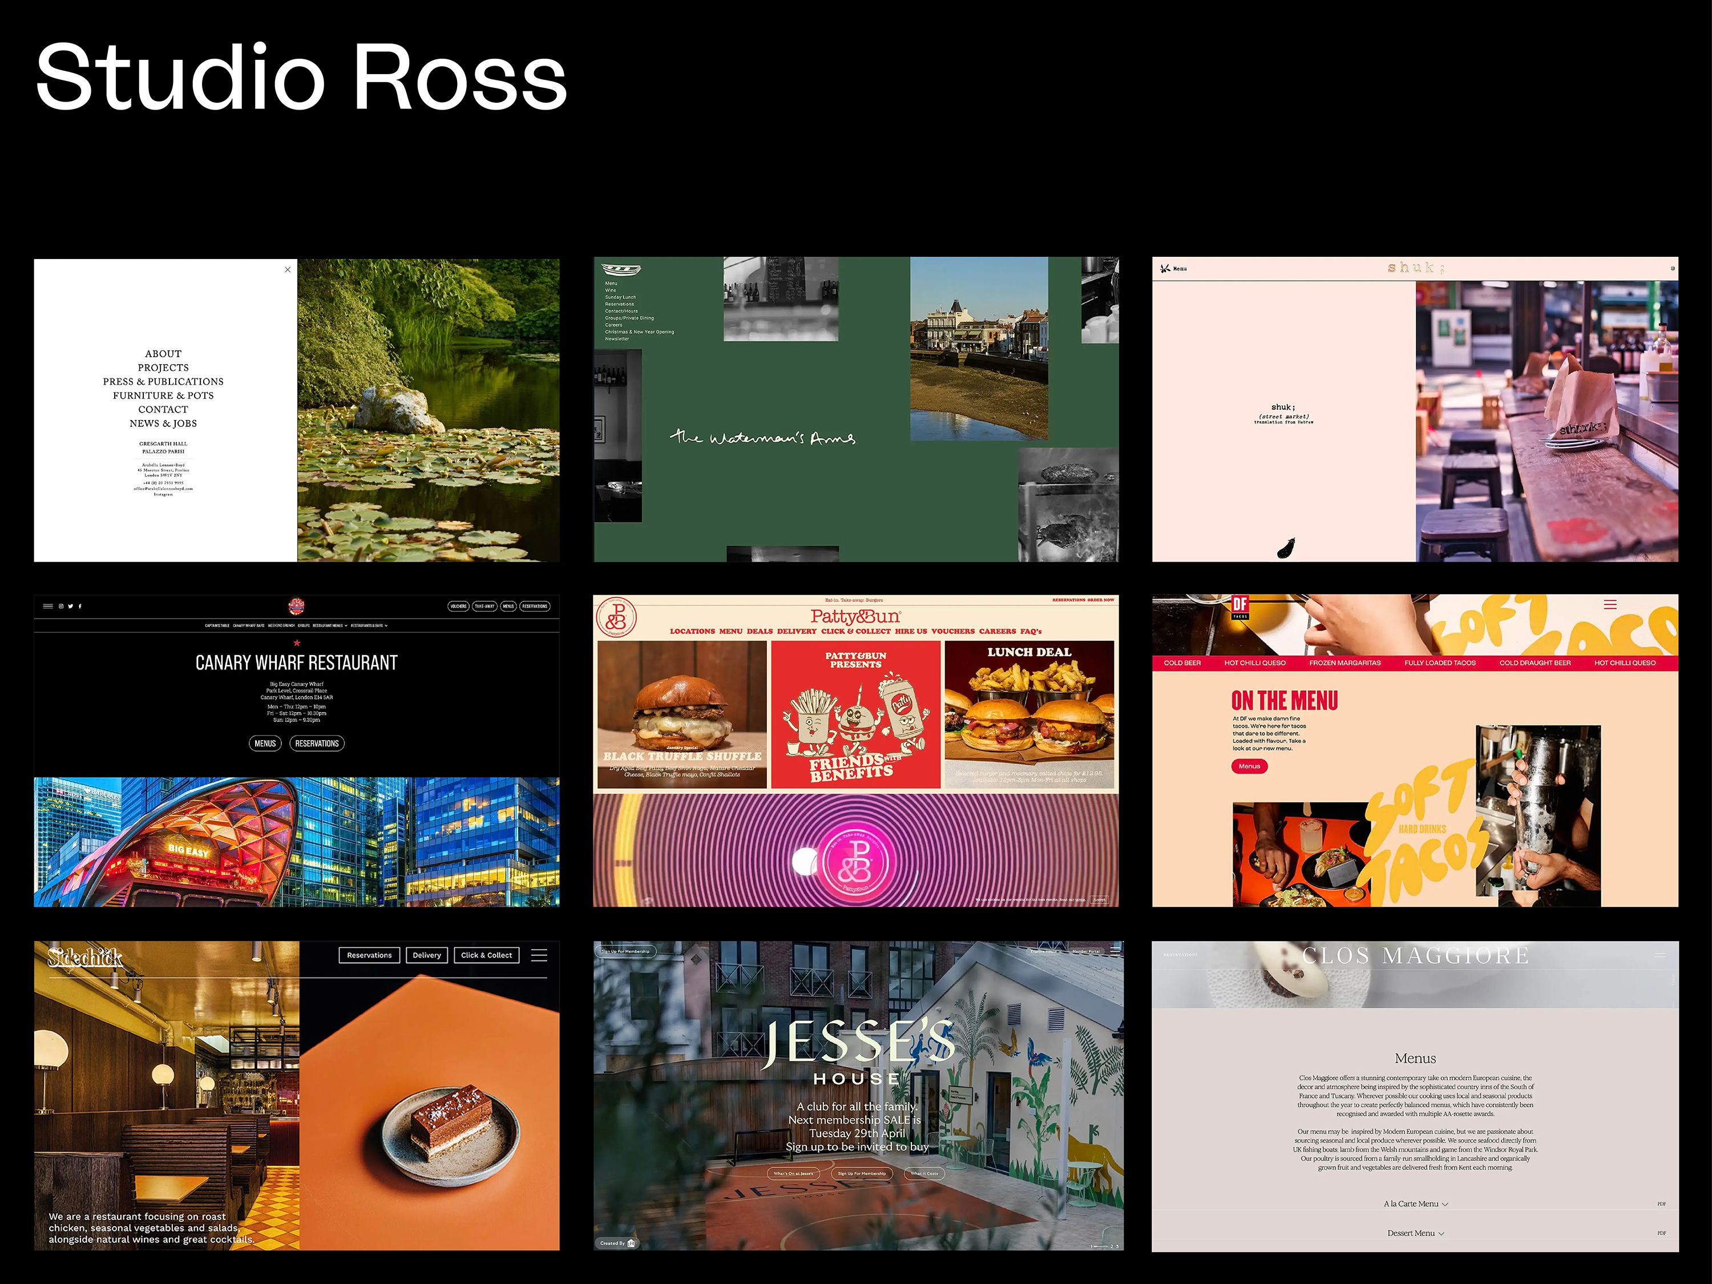This screenshot has width=1712, height=1284.
Task: Open Sunday Lunch on Waterman's Arms
Action: pyautogui.click(x=621, y=297)
